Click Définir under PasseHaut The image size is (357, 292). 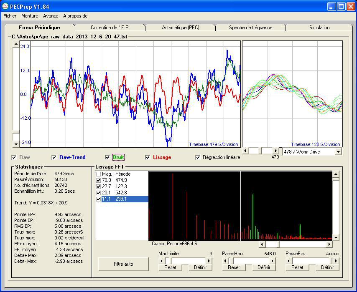point(264,267)
